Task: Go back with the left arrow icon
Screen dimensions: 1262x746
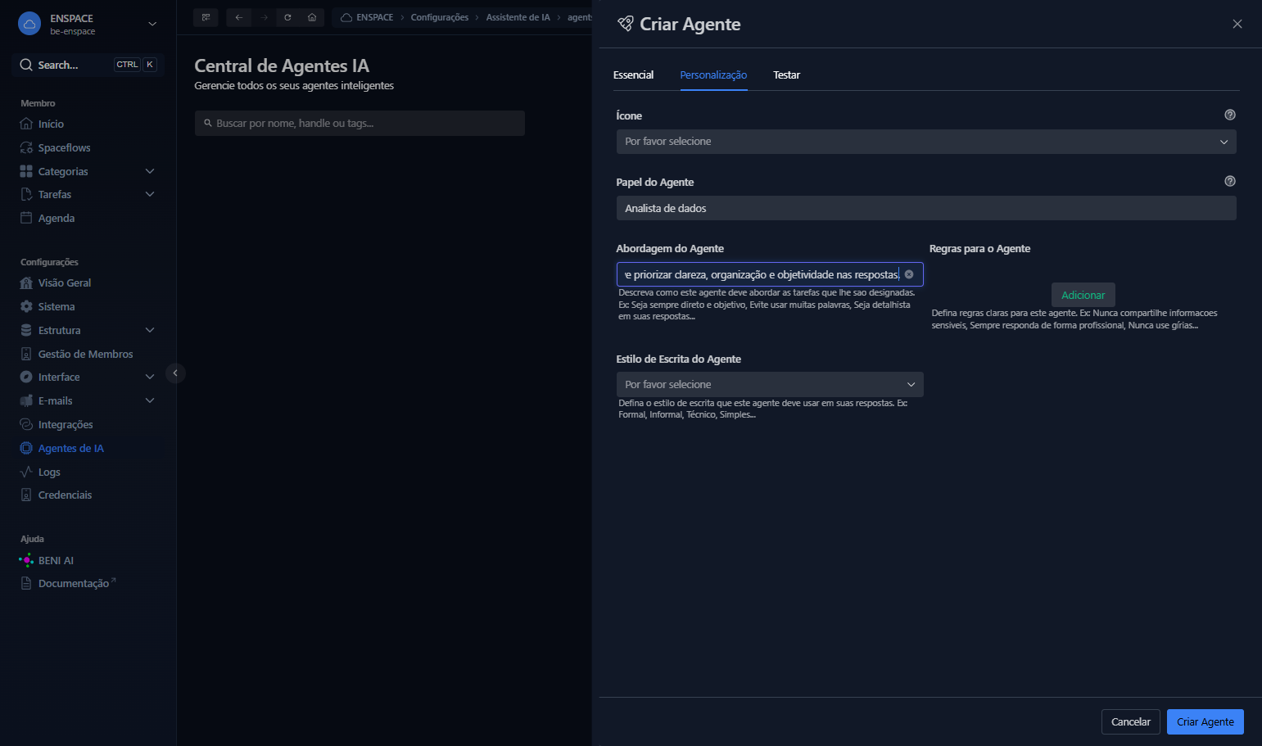Action: (x=239, y=17)
